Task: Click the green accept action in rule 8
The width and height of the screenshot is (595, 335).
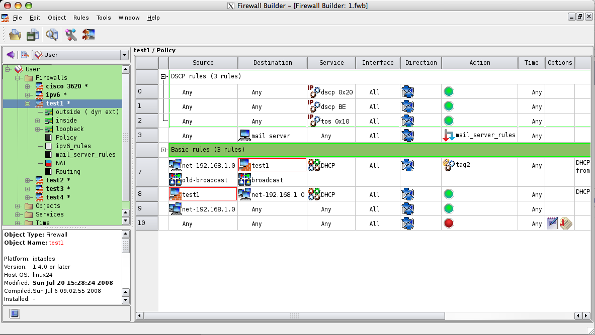Action: [449, 194]
